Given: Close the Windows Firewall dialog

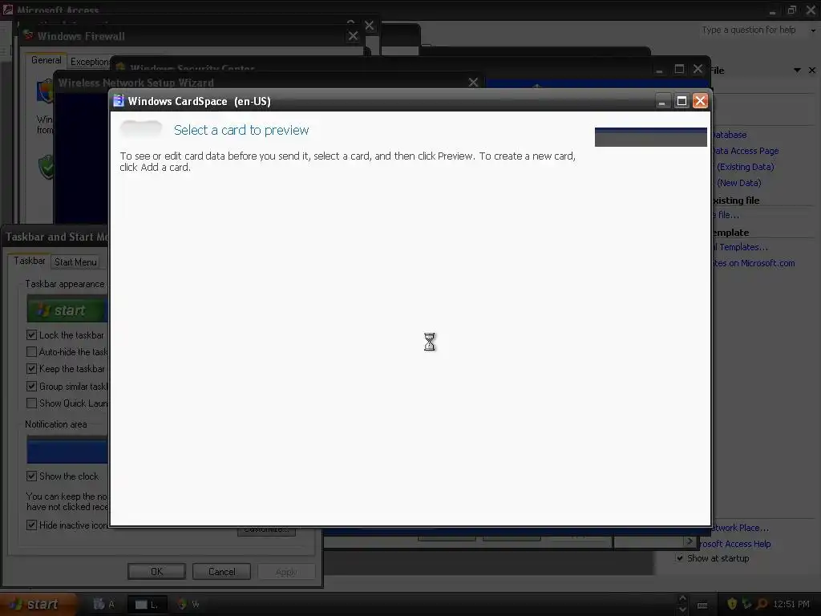Looking at the screenshot, I should tap(353, 35).
